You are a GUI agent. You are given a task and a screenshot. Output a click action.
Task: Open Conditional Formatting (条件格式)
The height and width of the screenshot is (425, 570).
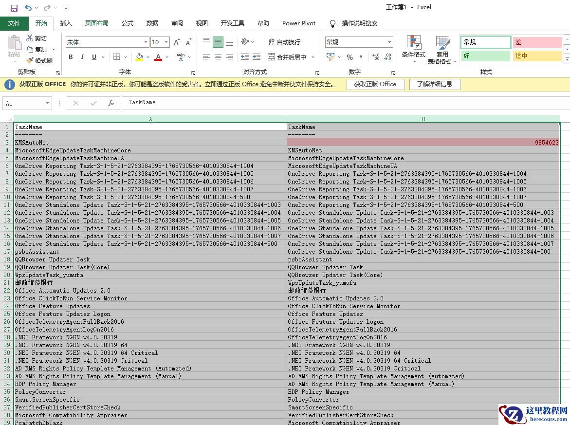click(x=413, y=49)
